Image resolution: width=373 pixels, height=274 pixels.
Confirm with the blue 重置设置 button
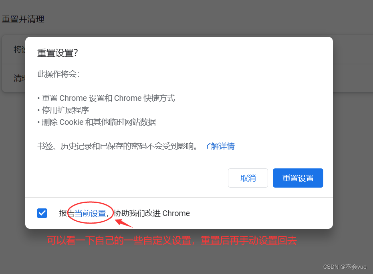(x=298, y=178)
